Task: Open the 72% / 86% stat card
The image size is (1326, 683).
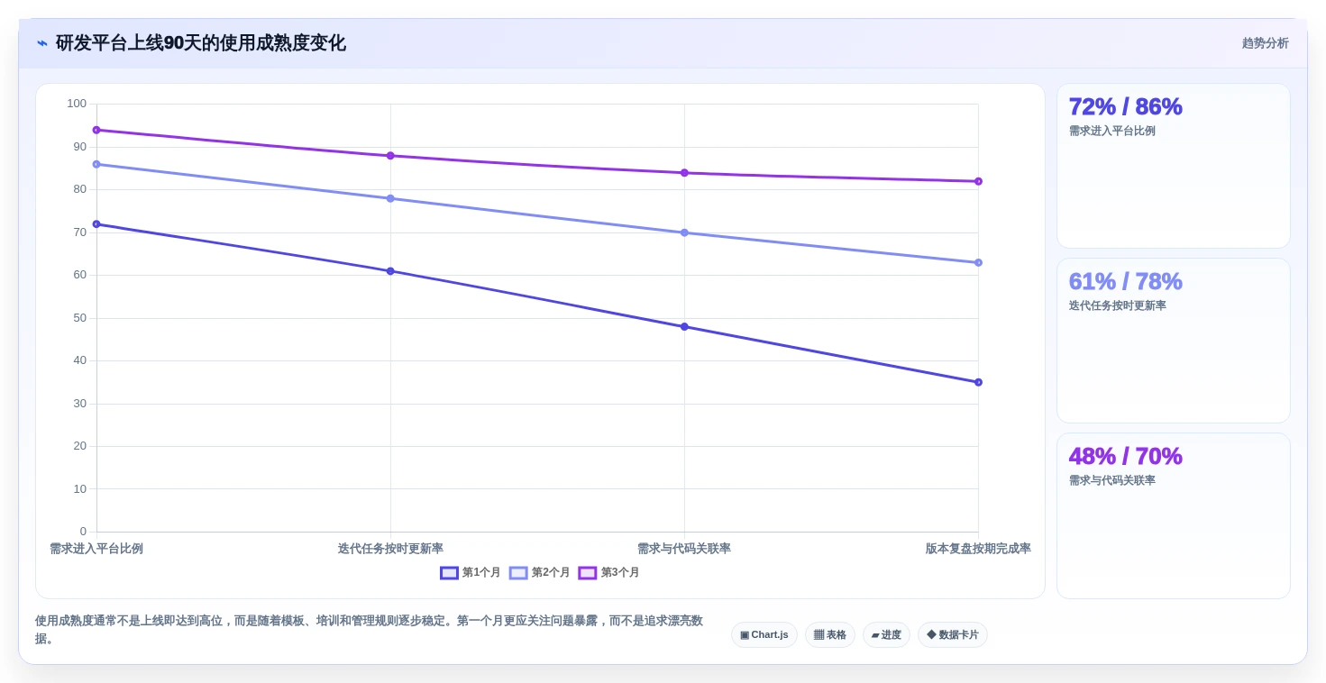Action: 1174,166
